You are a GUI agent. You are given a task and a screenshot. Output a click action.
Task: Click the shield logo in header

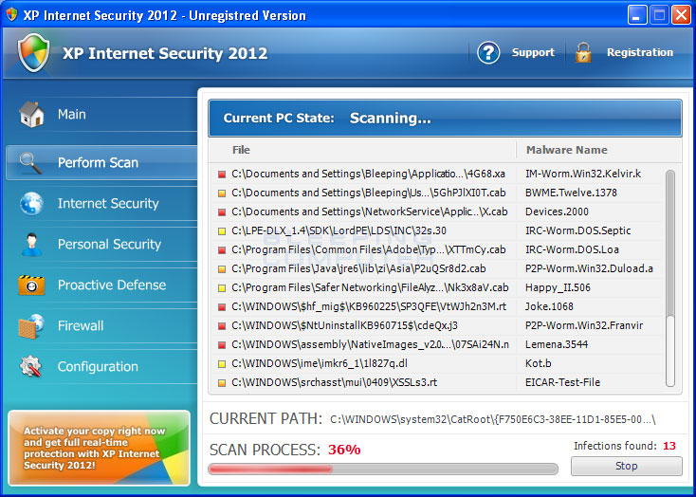tap(34, 52)
